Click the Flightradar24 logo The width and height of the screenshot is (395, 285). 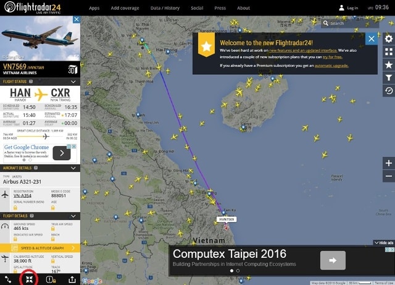click(x=33, y=7)
